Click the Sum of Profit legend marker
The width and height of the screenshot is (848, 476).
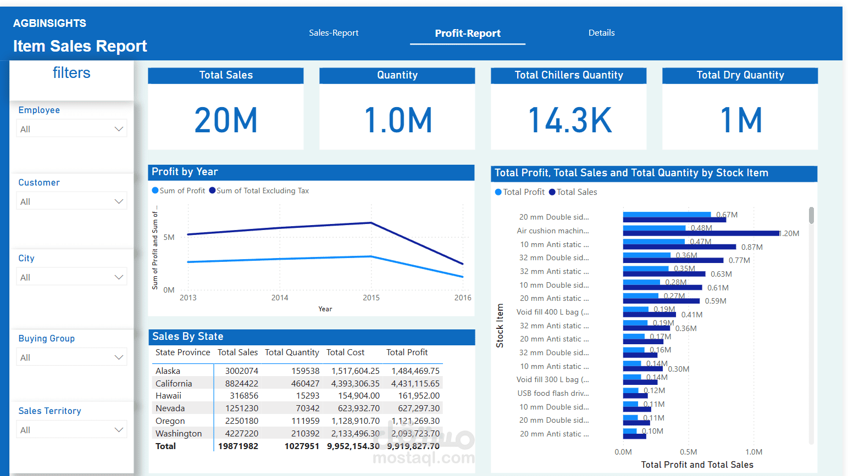click(155, 191)
